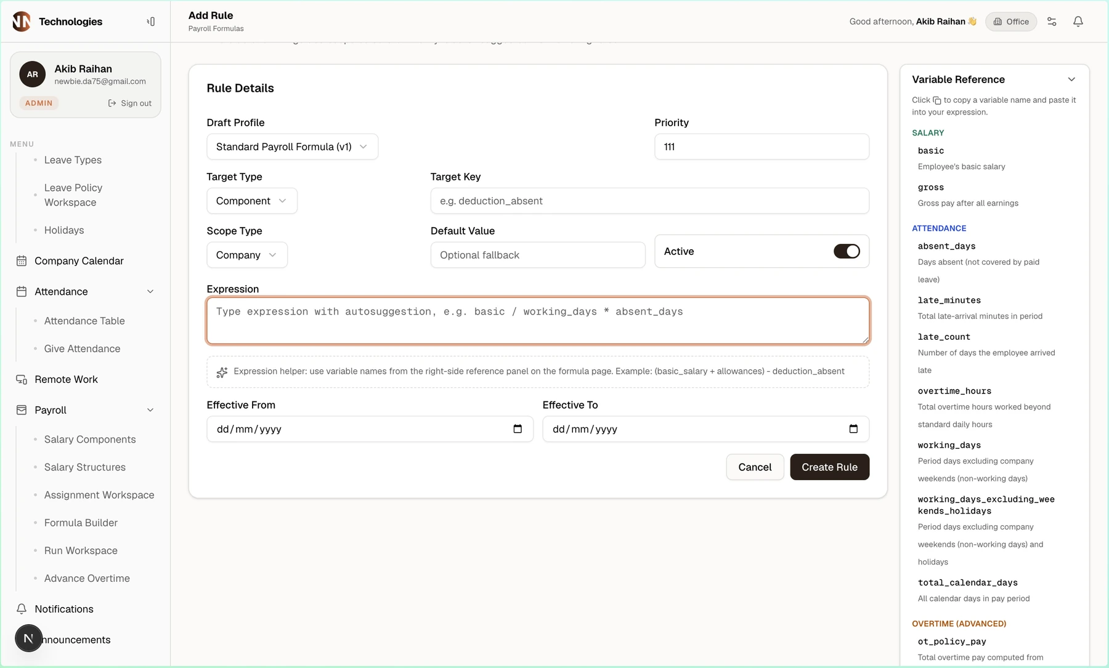The width and height of the screenshot is (1109, 668).
Task: Open the Notifications page
Action: 64,609
